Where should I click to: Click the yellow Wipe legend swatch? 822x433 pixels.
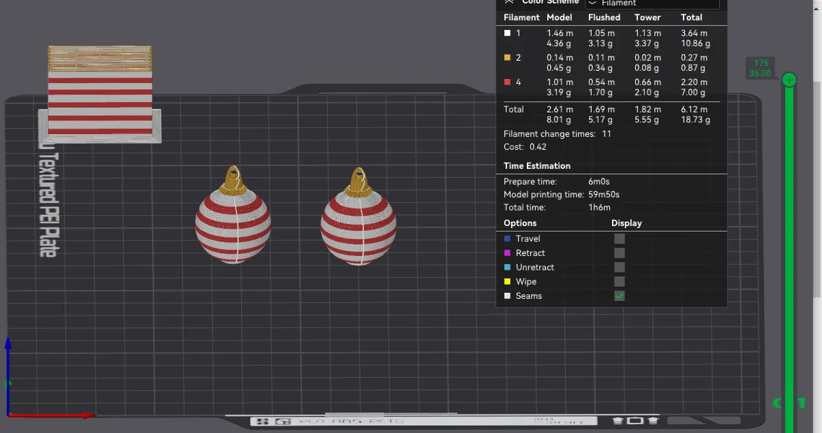click(507, 281)
